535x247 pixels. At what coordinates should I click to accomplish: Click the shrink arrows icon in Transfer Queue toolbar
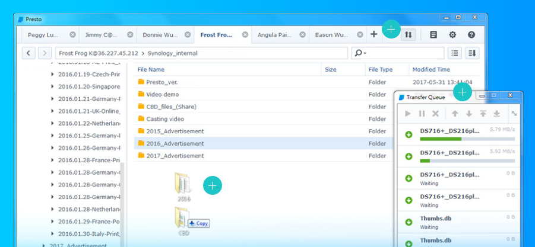point(514,114)
